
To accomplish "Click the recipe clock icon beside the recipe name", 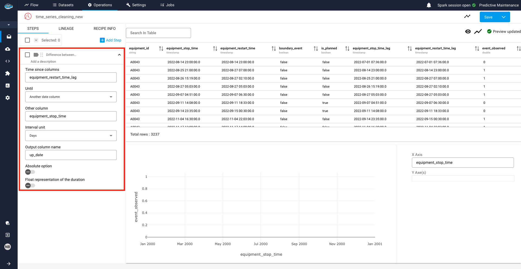I will coord(27,16).
